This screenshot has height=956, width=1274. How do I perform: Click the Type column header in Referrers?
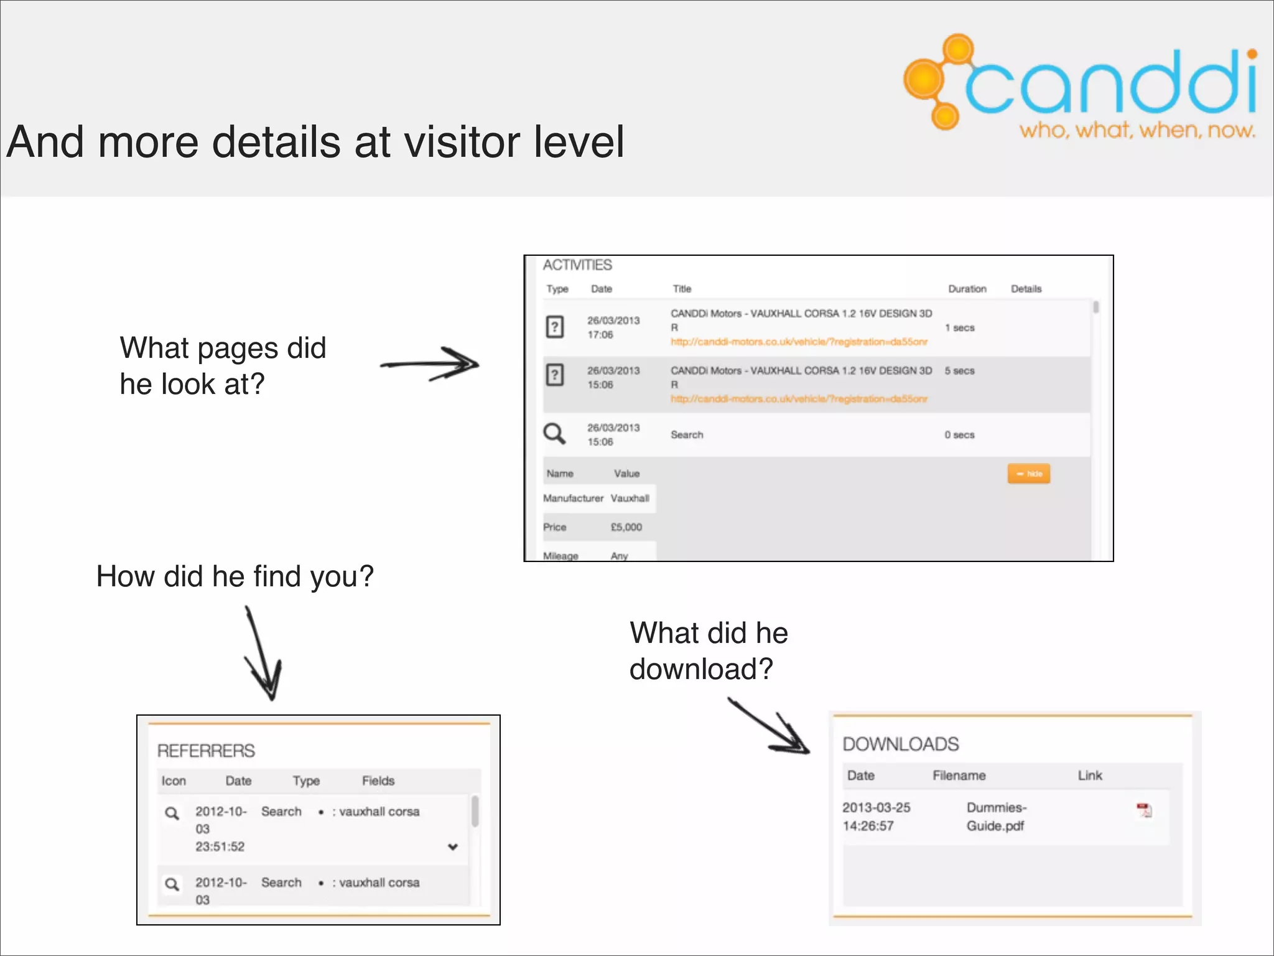tap(306, 781)
